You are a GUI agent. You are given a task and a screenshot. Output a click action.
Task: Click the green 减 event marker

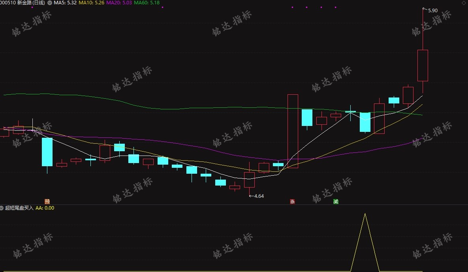336,202
